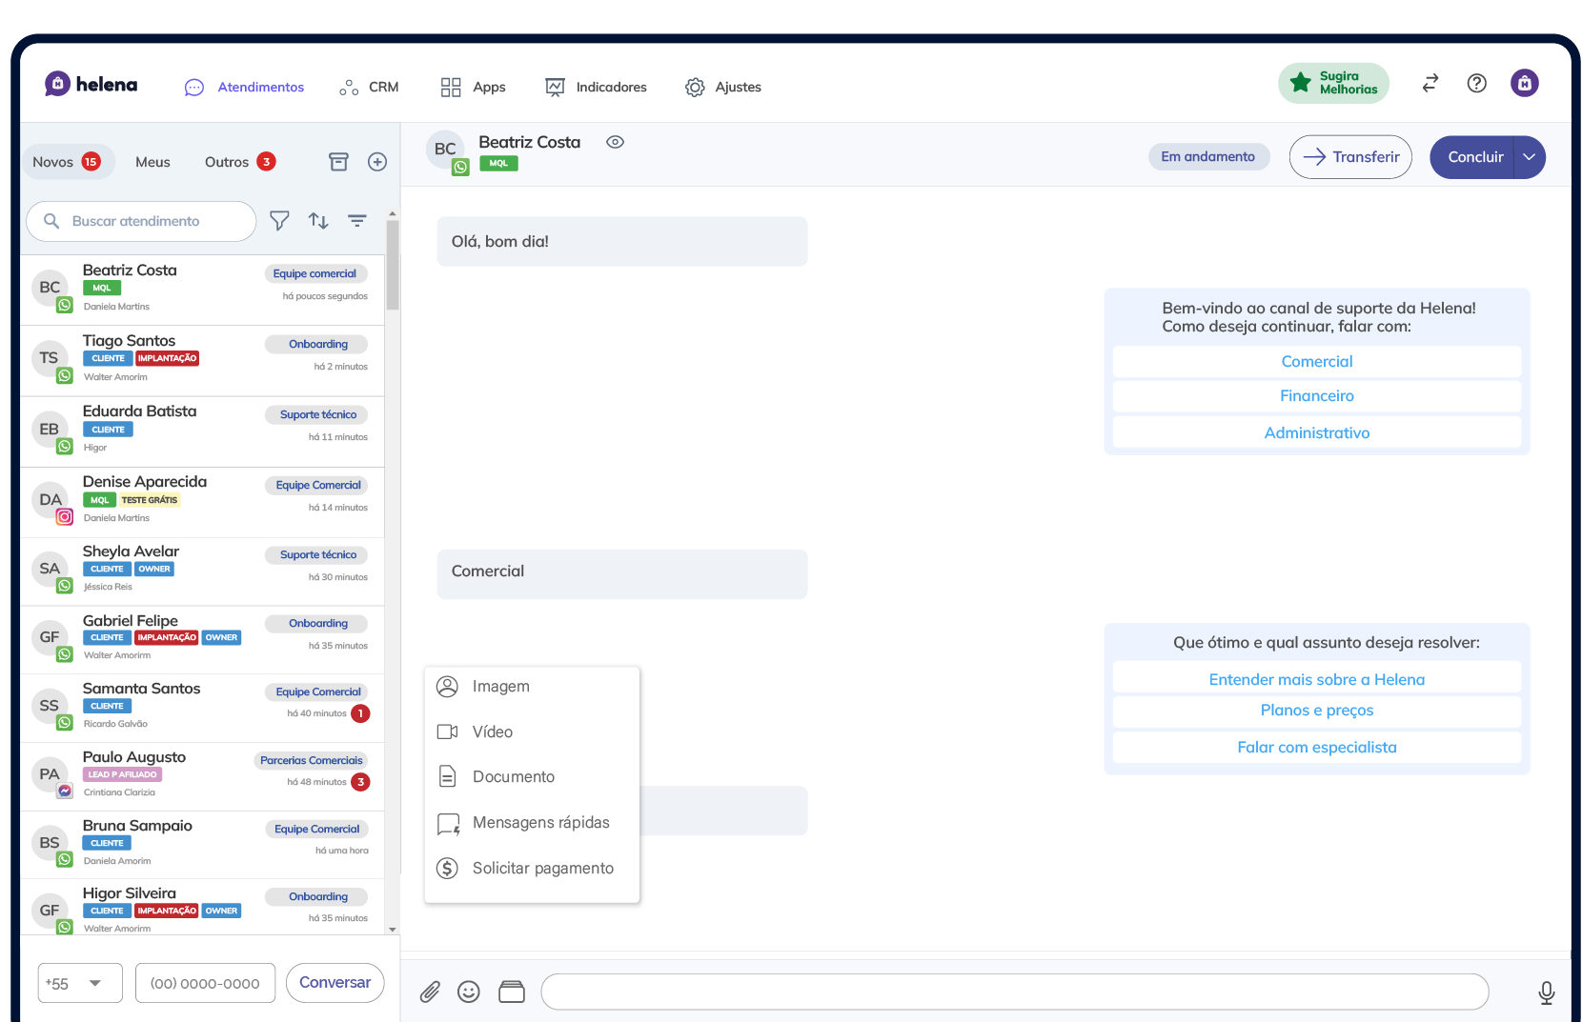Select the Meus conversations tab
The height and width of the screenshot is (1022, 1582).
click(152, 162)
